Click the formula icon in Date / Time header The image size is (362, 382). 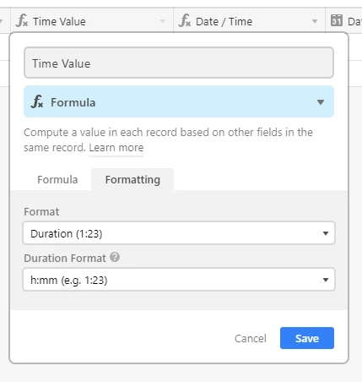tap(185, 21)
